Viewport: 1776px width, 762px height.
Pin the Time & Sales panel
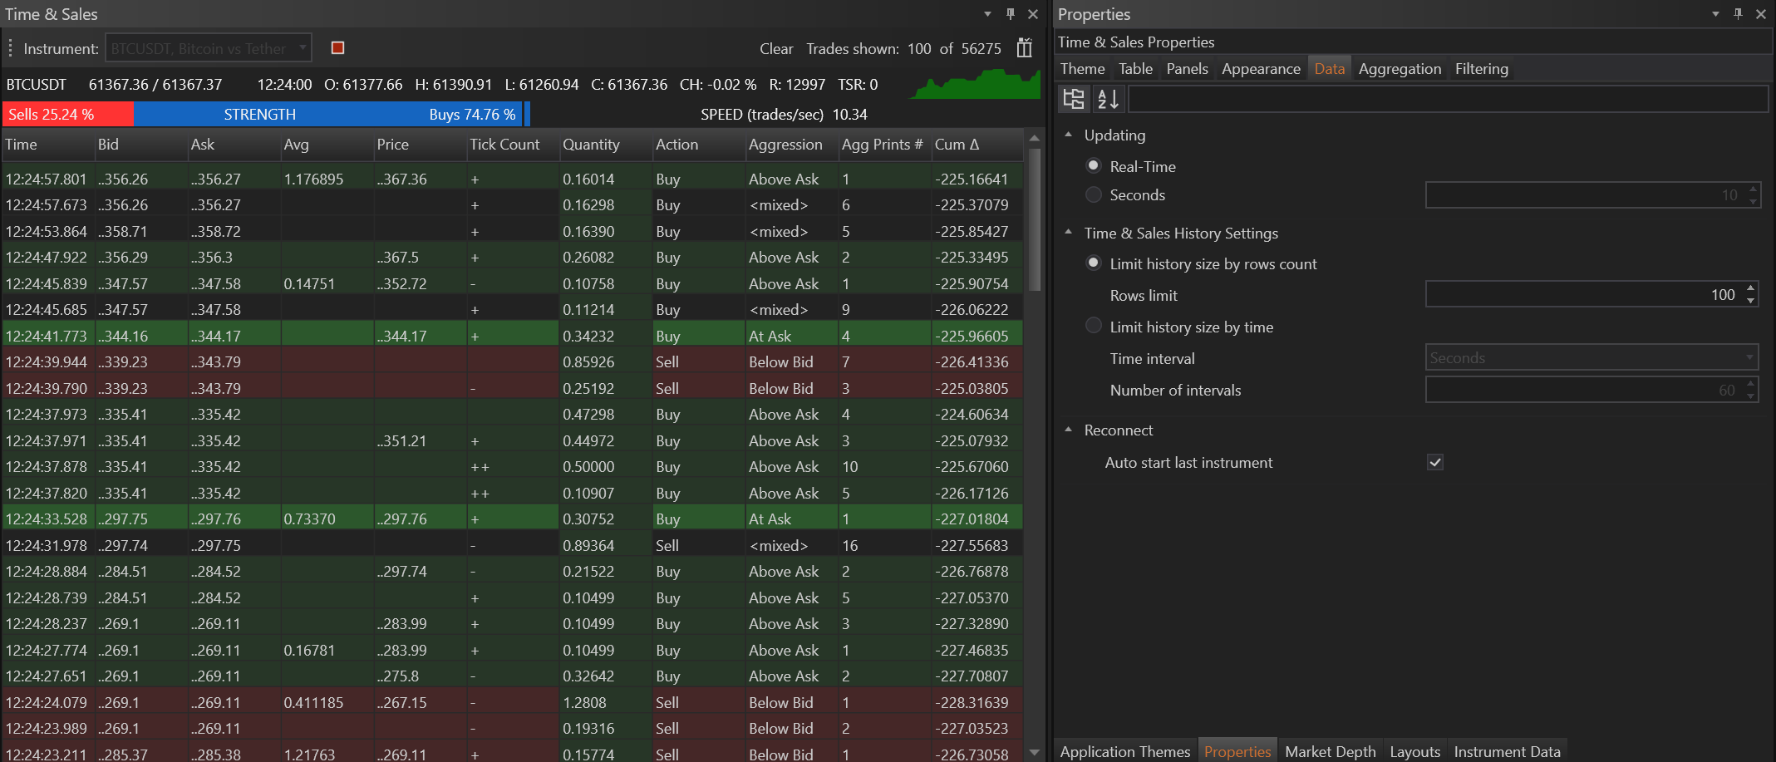tap(1011, 14)
